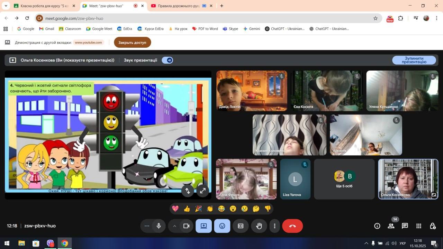The width and height of the screenshot is (443, 249).
Task: Expand the shared presentation to fullscreen
Action: (203, 191)
